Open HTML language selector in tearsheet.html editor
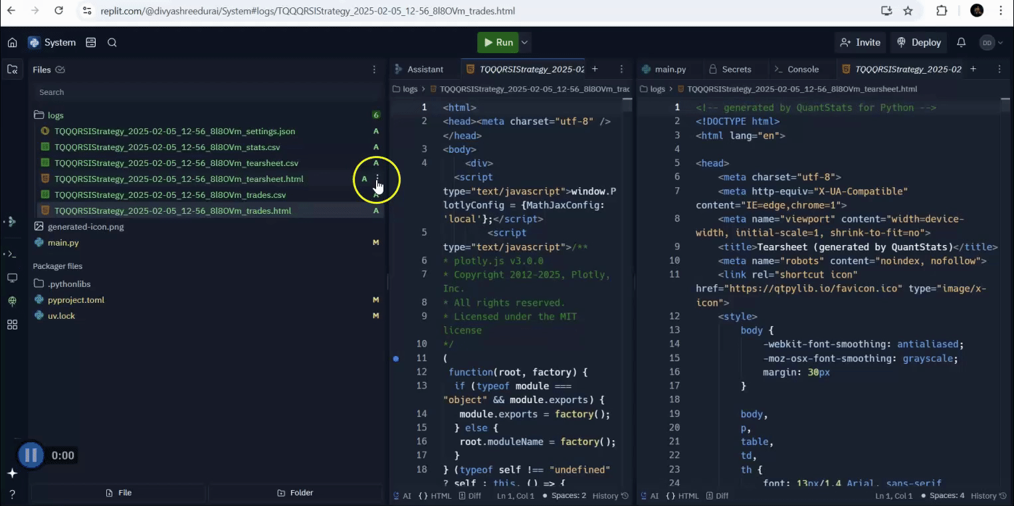The width and height of the screenshot is (1014, 506). click(682, 495)
